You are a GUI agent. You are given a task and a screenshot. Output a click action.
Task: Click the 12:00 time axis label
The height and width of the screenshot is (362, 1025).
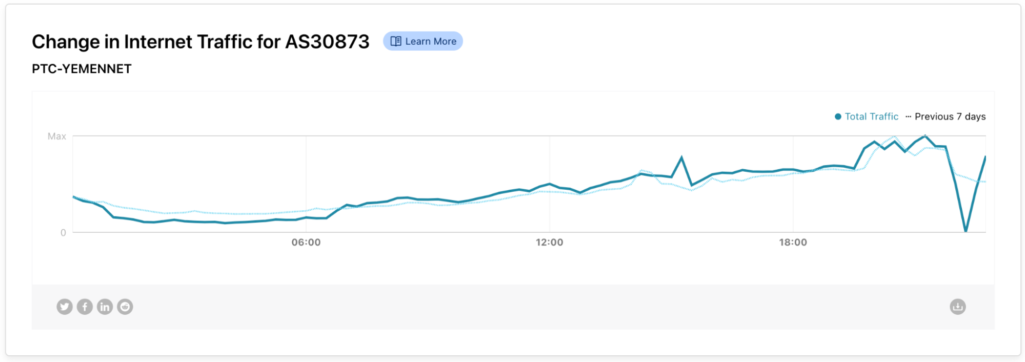(549, 242)
